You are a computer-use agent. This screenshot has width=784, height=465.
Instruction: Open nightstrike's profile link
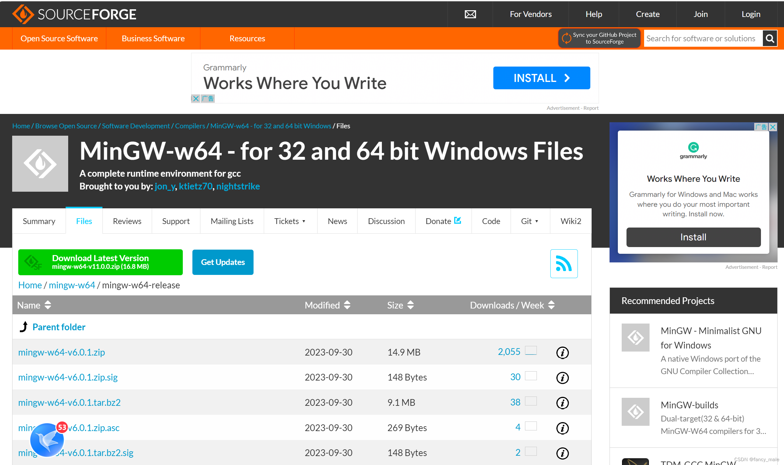click(x=238, y=186)
